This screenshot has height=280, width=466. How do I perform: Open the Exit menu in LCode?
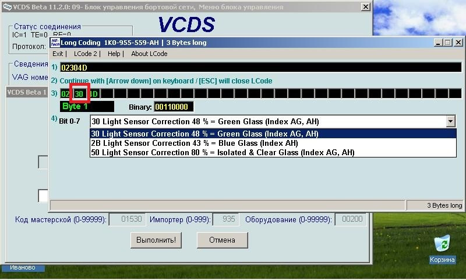coord(58,54)
